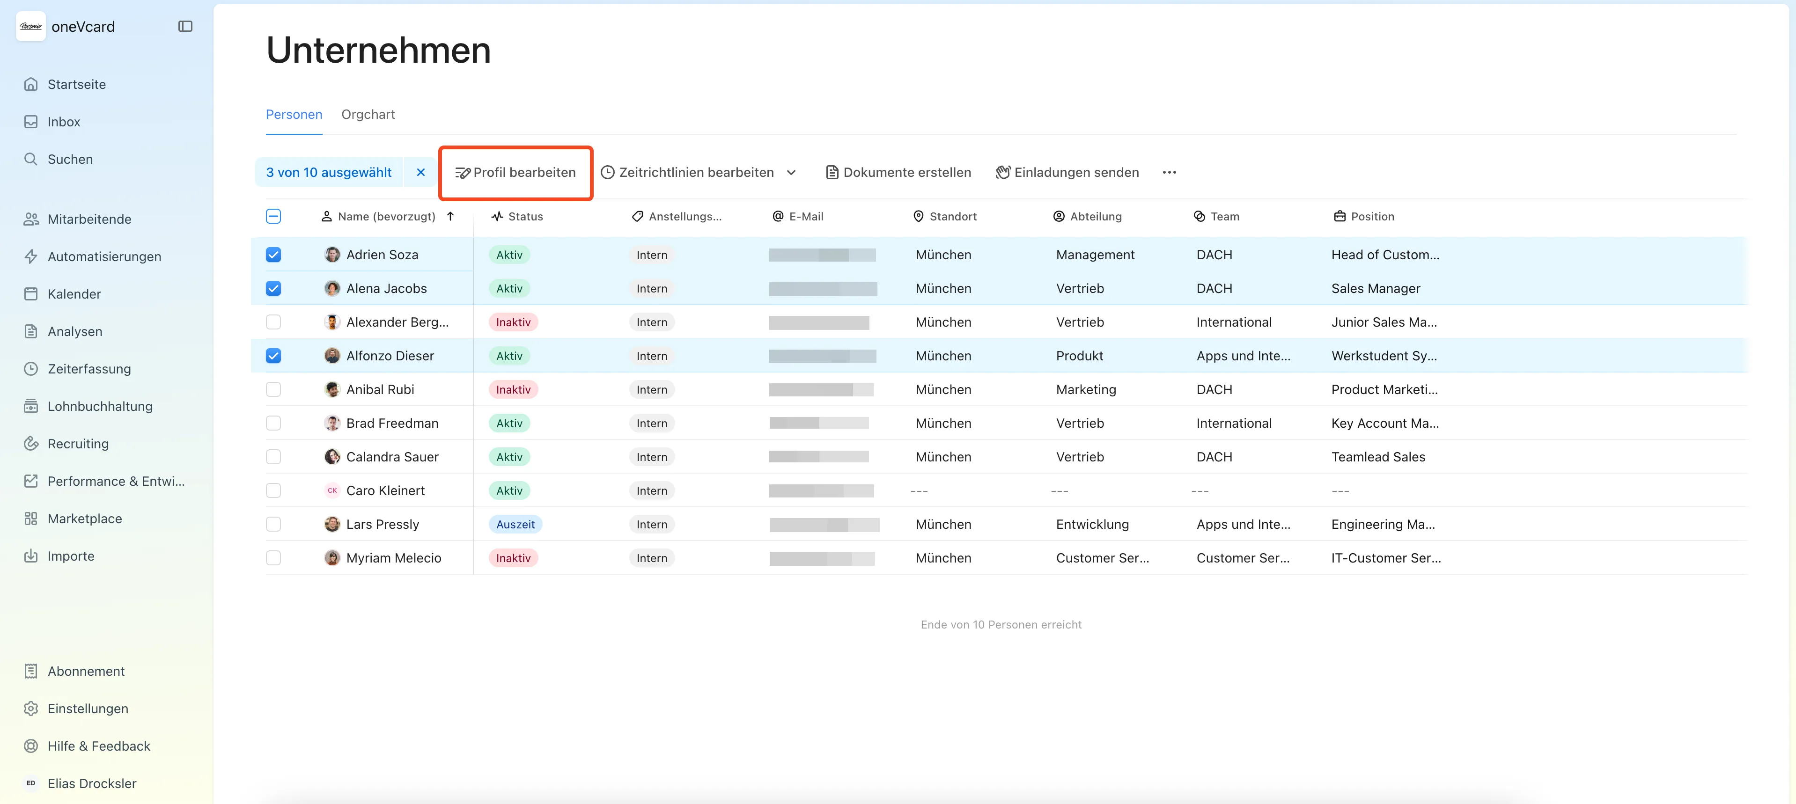Click the Inaktiv badge of Myriam Melecio
The height and width of the screenshot is (804, 1796).
513,558
